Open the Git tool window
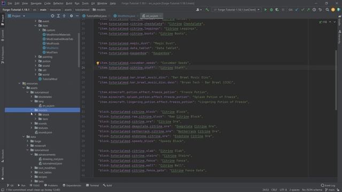Viewport: 342px width, 192px height. 10,186
